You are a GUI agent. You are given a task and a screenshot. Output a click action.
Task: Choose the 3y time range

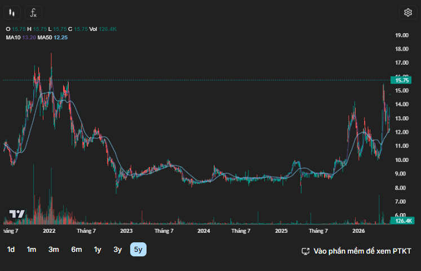(118, 250)
